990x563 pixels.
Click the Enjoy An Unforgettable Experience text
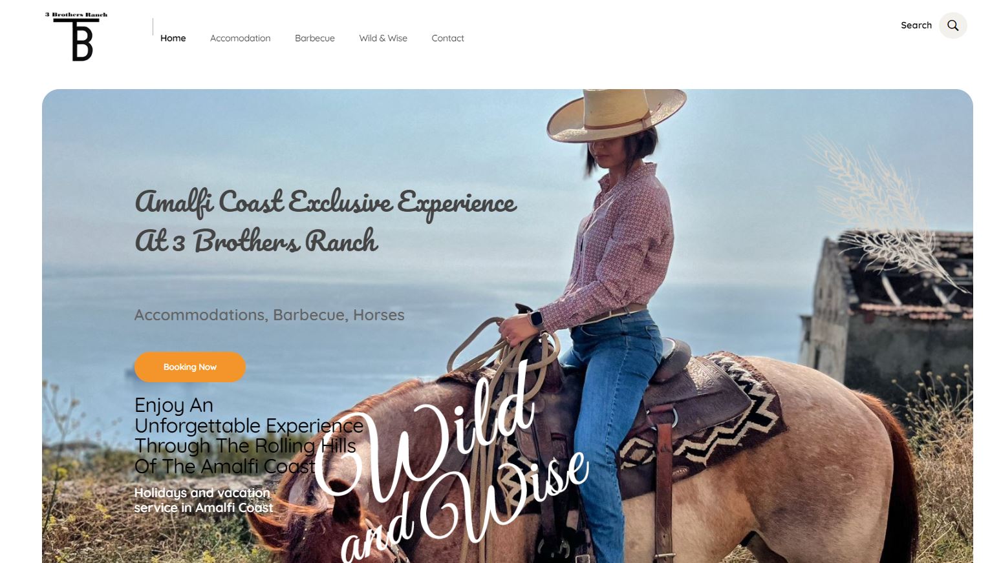coord(249,435)
